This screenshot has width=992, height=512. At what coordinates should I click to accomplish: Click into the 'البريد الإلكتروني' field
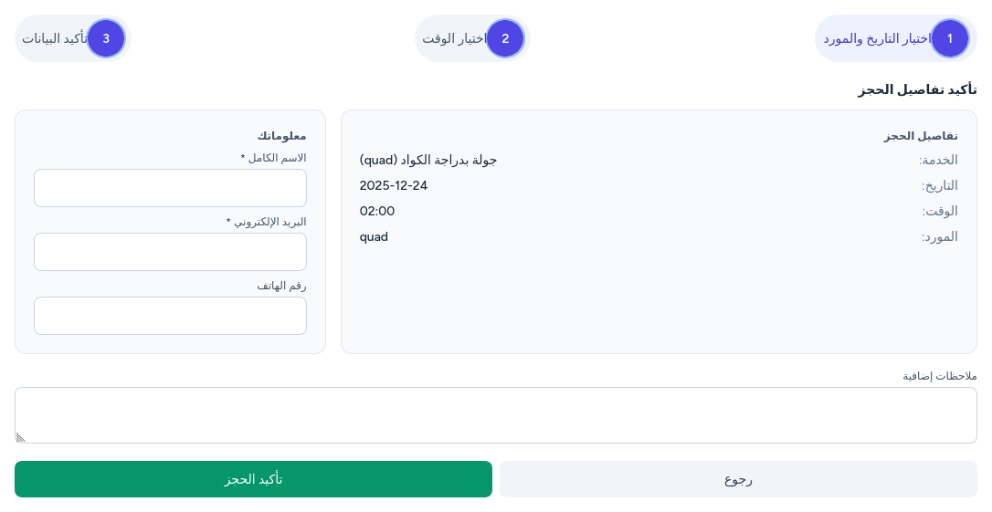170,252
